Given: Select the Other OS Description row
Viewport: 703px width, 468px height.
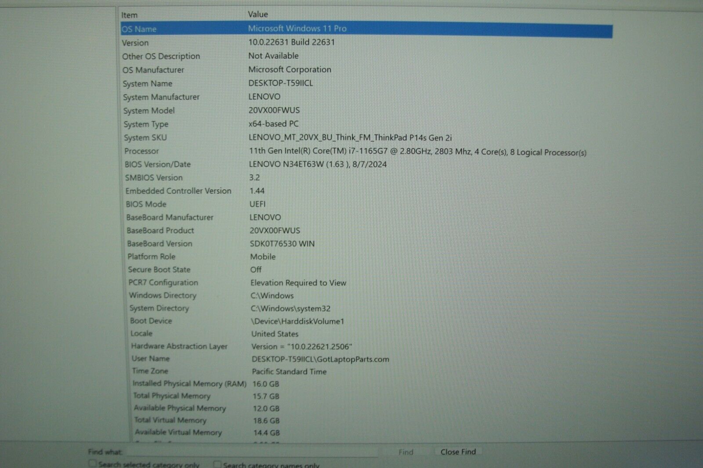Looking at the screenshot, I should 366,56.
